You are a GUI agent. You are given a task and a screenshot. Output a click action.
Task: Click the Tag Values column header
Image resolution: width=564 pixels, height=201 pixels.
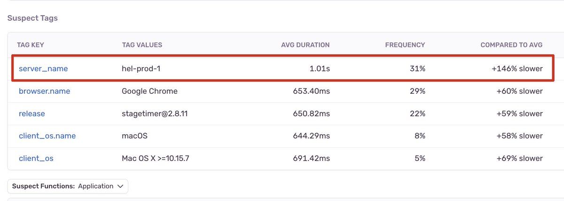tap(142, 45)
